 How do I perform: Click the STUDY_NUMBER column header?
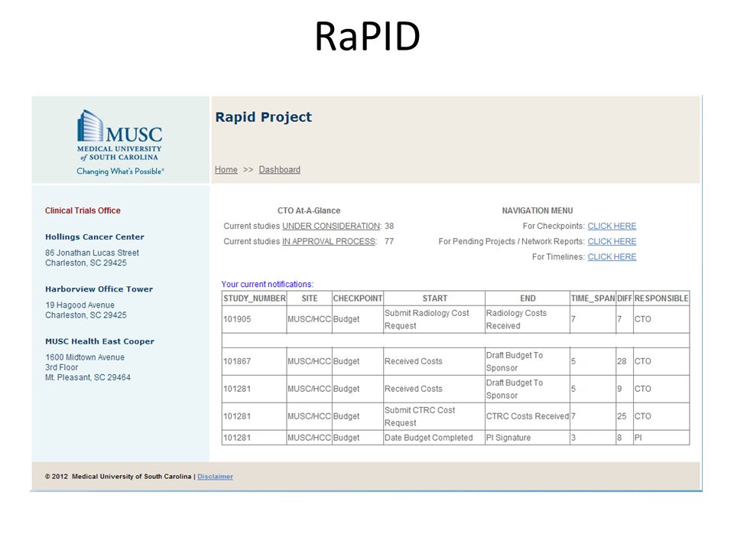tap(254, 298)
